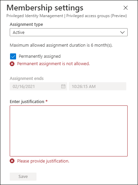138x185 pixels.
Task: Click the Membership settings heading
Action: click(x=45, y=8)
